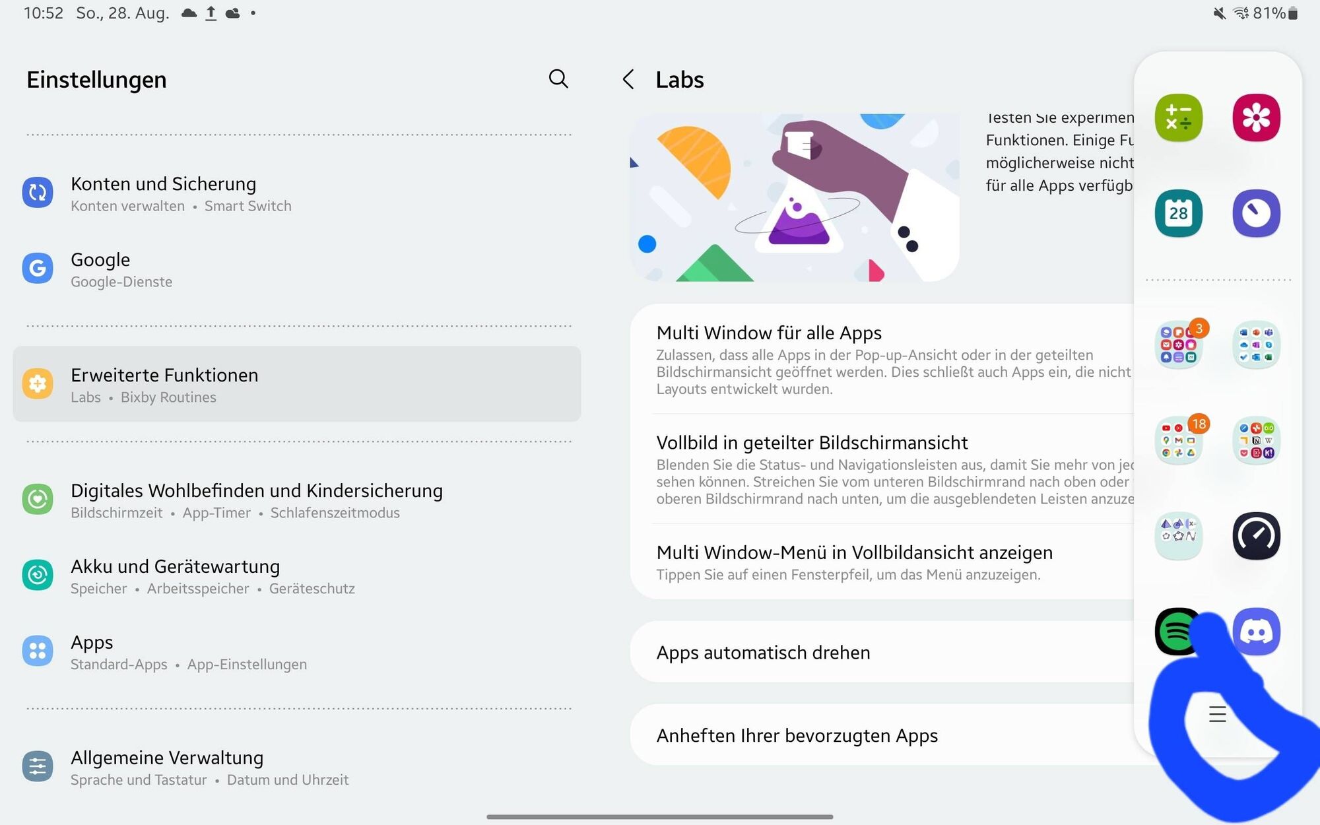
Task: Open the dark speedometer app icon
Action: [1256, 536]
